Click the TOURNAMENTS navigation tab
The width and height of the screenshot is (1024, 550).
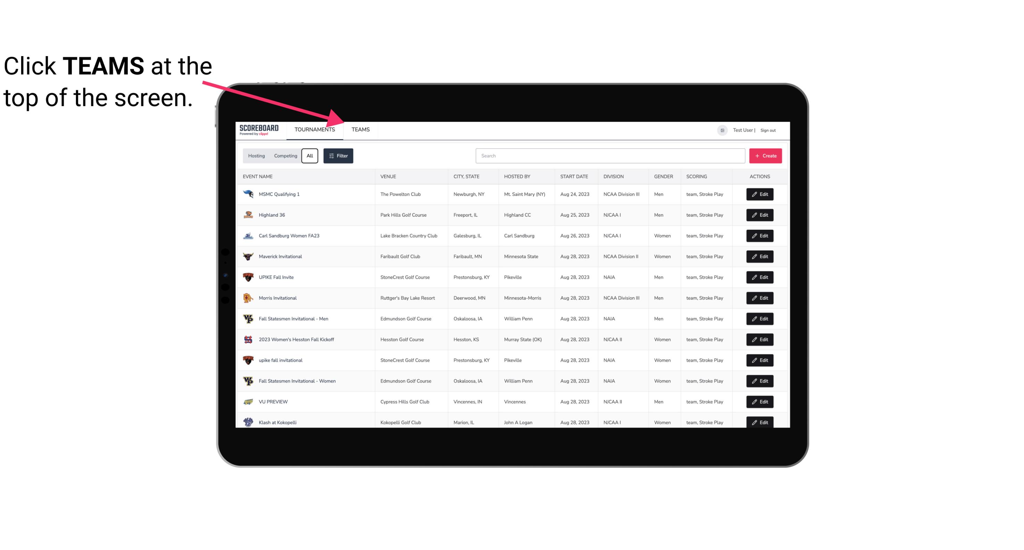tap(314, 130)
